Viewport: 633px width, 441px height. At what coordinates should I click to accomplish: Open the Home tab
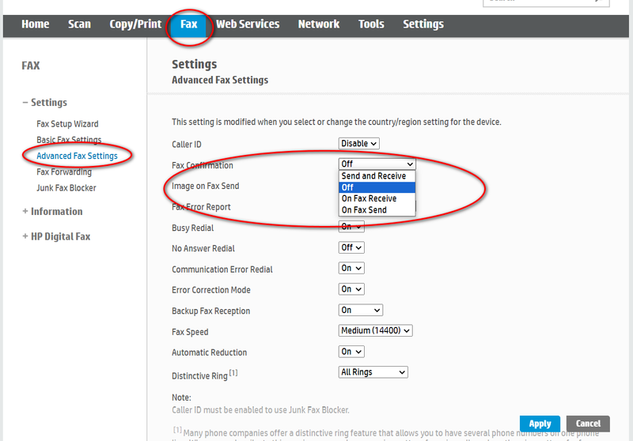(35, 24)
